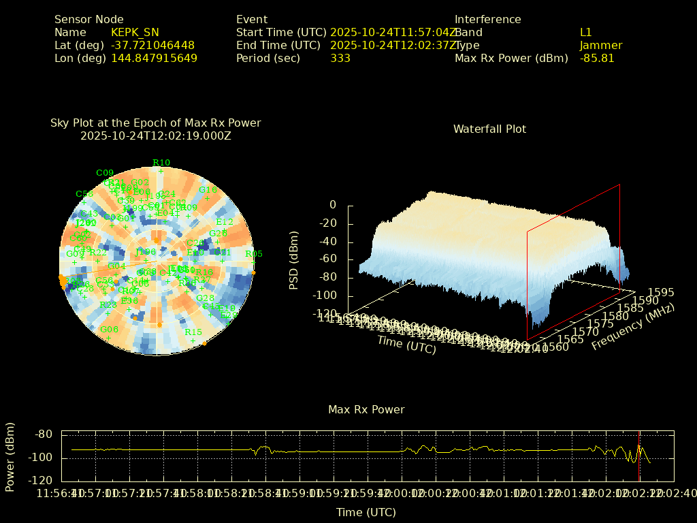Click the Waterfall Plot title
This screenshot has width=697, height=523.
tap(489, 129)
